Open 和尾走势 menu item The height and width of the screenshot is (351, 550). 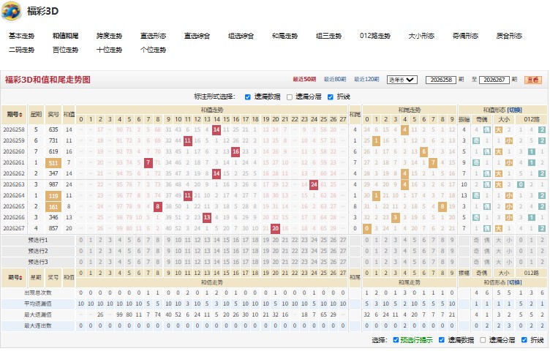285,36
